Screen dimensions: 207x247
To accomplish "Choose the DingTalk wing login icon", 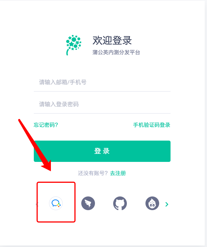I will (x=88, y=203).
